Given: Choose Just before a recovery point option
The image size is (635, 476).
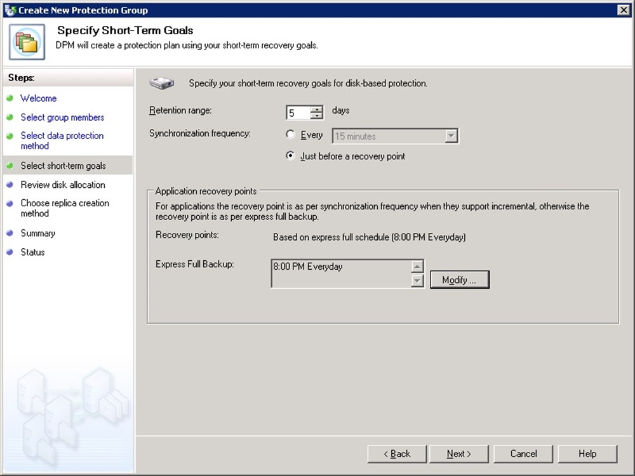Looking at the screenshot, I should [x=290, y=156].
